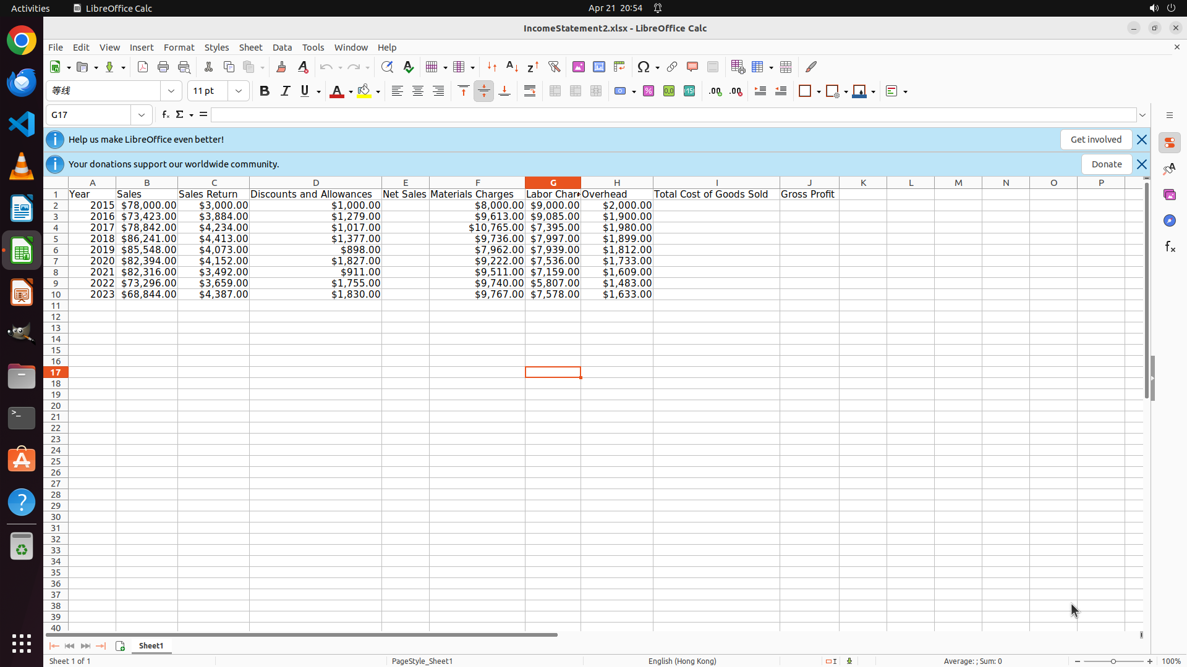Viewport: 1187px width, 667px height.
Task: Click the zoom slider in status bar
Action: tap(1113, 661)
